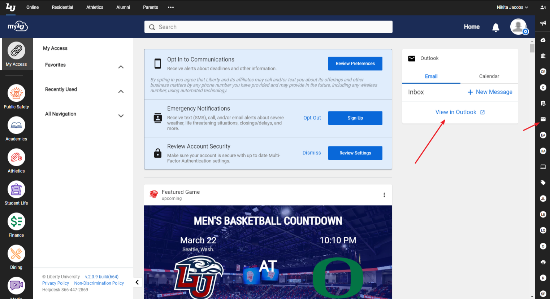Click the check badge icon in right rail
The width and height of the screenshot is (550, 299).
tap(543, 40)
